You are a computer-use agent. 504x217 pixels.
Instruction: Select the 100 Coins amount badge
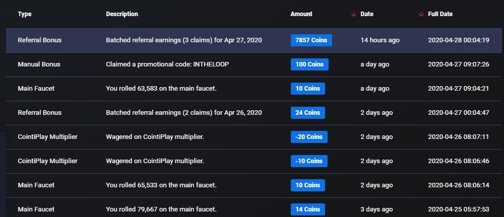(x=309, y=64)
